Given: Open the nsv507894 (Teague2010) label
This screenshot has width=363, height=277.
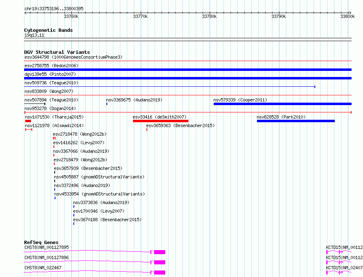Looking at the screenshot, I should [51, 100].
